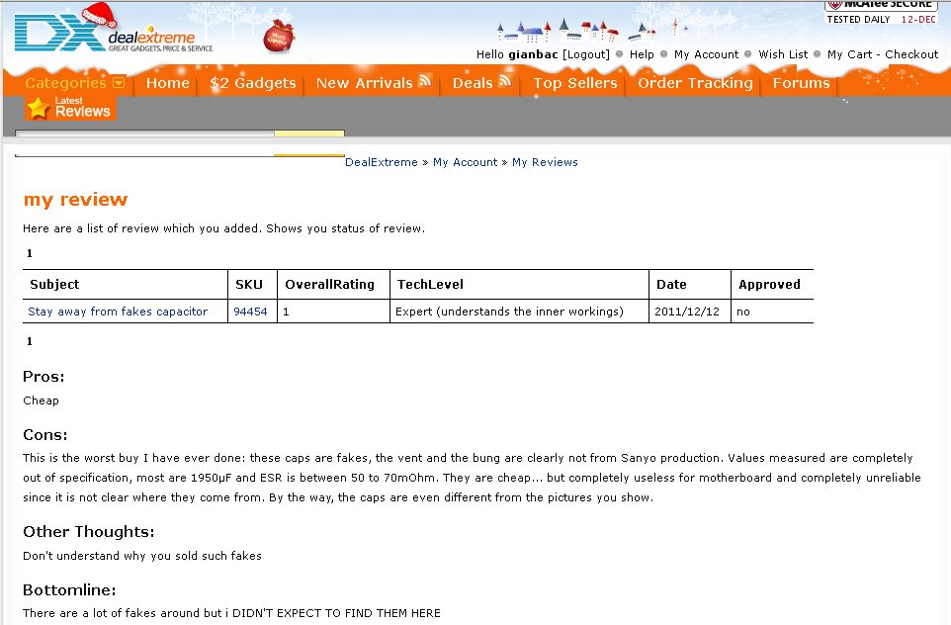Go to the Home menu item
The width and height of the screenshot is (951, 625).
[167, 83]
